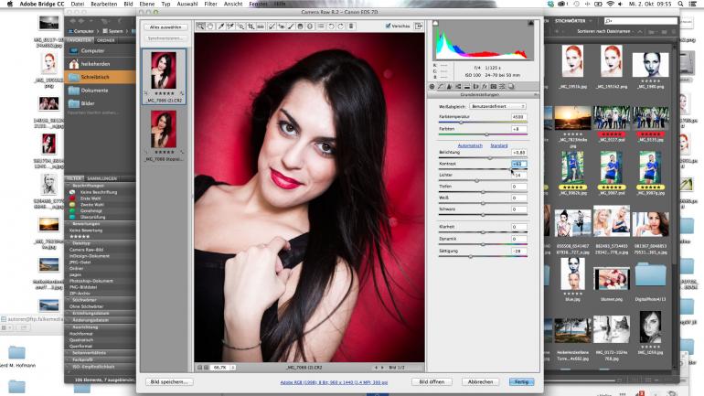Open the HSL / Grayscale panel tab
The width and height of the screenshot is (704, 396).
458,86
